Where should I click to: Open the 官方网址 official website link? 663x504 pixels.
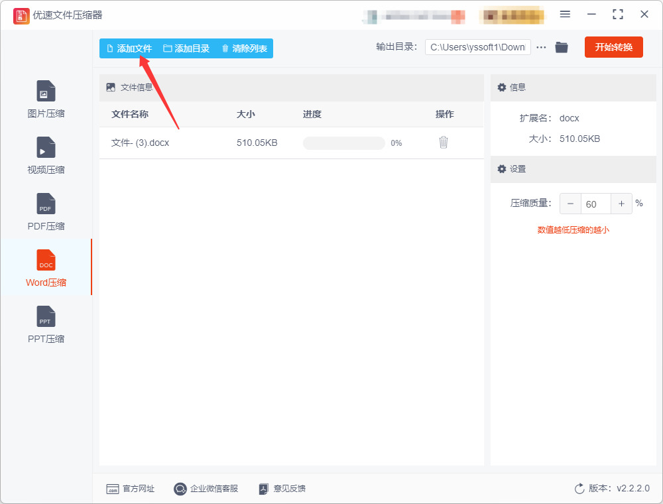point(130,489)
